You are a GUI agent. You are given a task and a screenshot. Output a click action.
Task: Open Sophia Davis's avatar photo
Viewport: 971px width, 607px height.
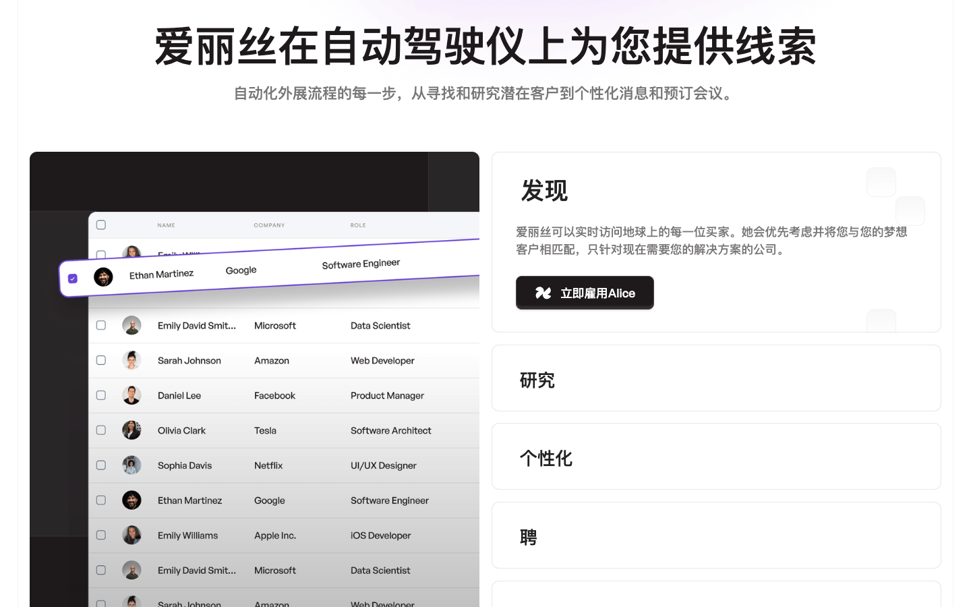131,465
